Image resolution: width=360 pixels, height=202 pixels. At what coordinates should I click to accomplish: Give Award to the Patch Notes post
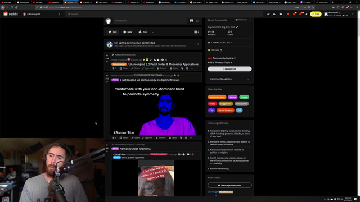[x=124, y=68]
